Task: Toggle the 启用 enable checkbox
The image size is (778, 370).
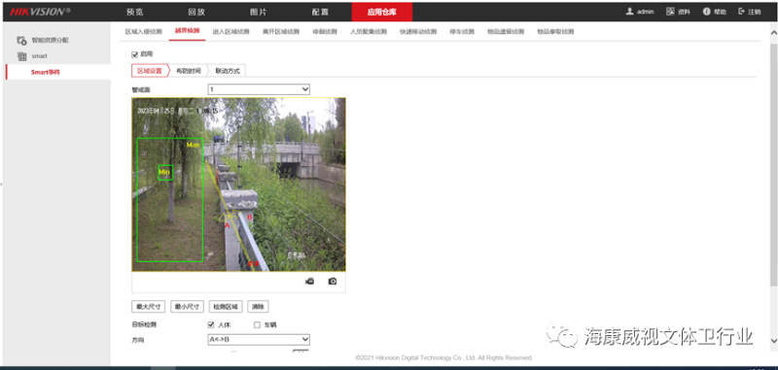Action: click(x=134, y=54)
